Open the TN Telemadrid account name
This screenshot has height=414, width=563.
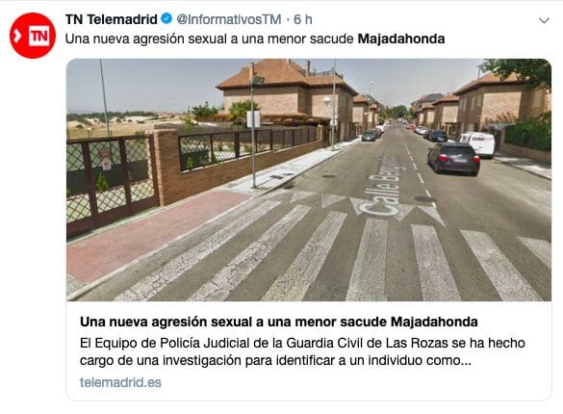[112, 19]
